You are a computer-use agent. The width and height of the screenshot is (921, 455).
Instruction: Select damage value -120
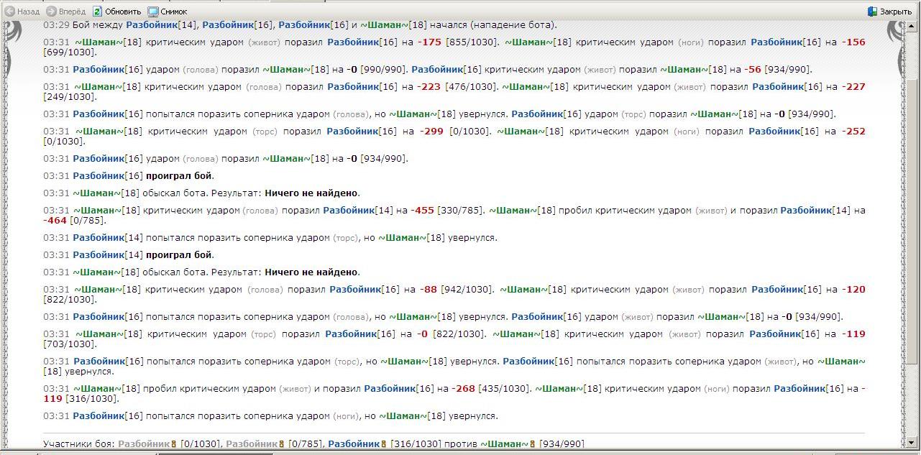click(x=853, y=289)
